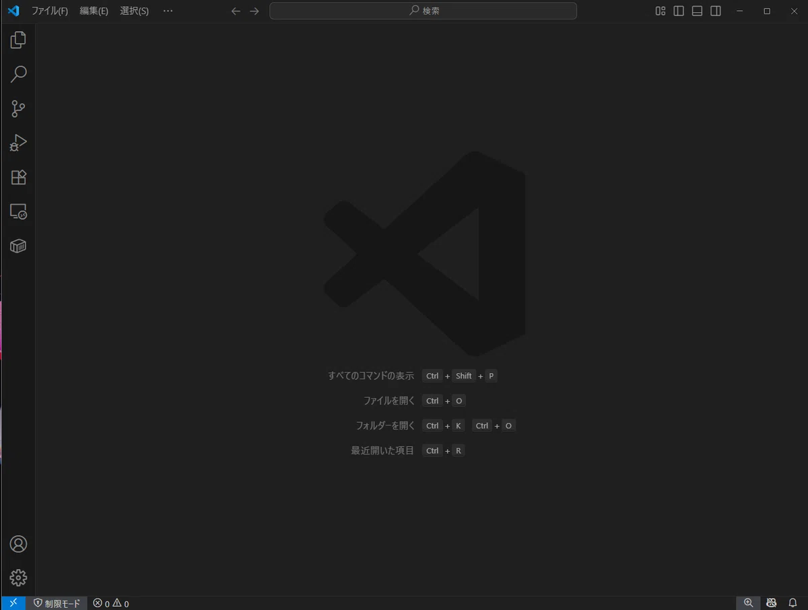Open the remote window indicator in status bar
The image size is (808, 610).
click(x=13, y=603)
